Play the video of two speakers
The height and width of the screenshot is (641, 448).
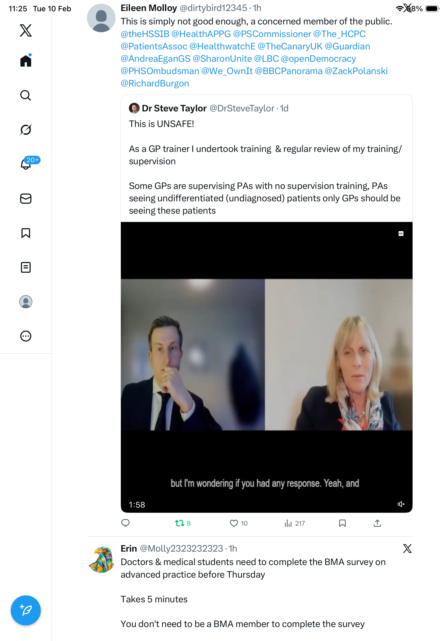266,367
